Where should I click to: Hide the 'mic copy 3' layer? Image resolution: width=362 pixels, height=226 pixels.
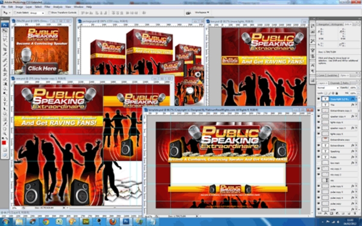tap(319, 169)
